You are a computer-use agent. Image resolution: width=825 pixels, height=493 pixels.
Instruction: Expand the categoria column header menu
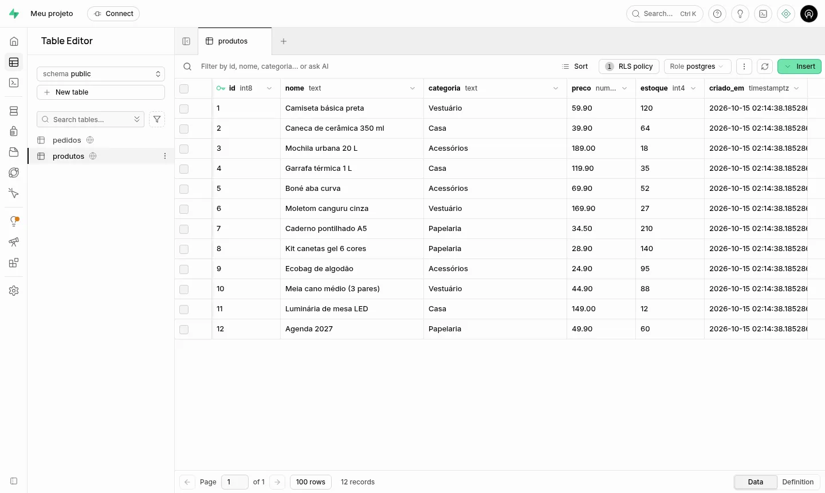pyautogui.click(x=556, y=88)
